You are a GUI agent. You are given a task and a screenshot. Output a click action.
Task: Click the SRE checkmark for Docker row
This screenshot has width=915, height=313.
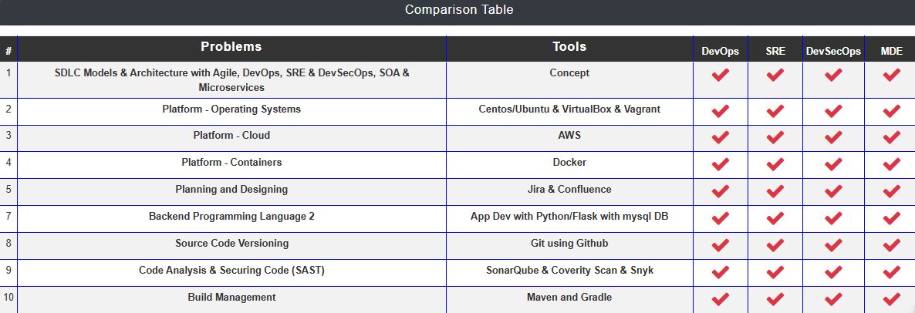point(775,165)
